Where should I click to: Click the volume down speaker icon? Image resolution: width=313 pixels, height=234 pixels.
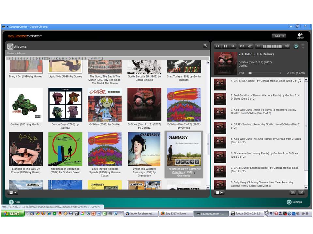pos(258,46)
